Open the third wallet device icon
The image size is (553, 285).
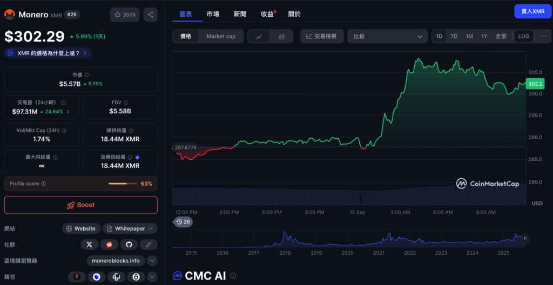pos(117,277)
